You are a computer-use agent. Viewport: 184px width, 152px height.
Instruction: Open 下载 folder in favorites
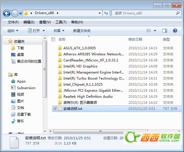(x=20, y=48)
